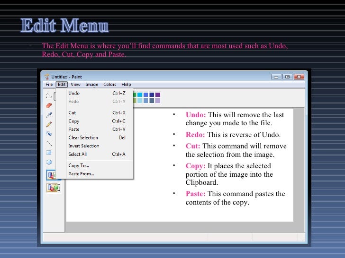Click the 'Edit Menu' slide heading

click(64, 26)
